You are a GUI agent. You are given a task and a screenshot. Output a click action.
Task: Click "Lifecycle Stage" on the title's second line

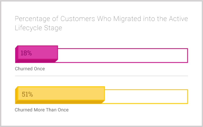click(38, 28)
